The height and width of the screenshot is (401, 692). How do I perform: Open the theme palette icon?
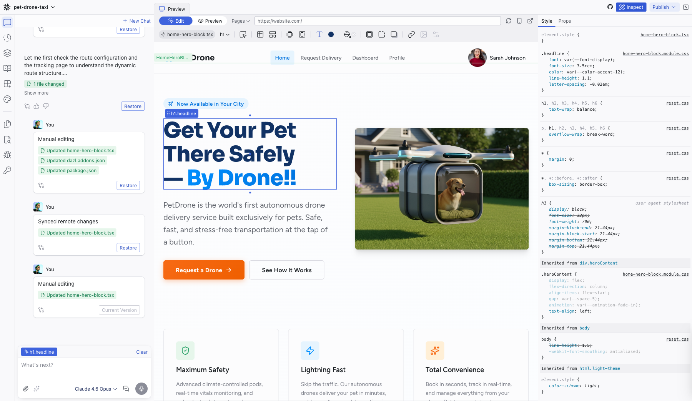[7, 99]
